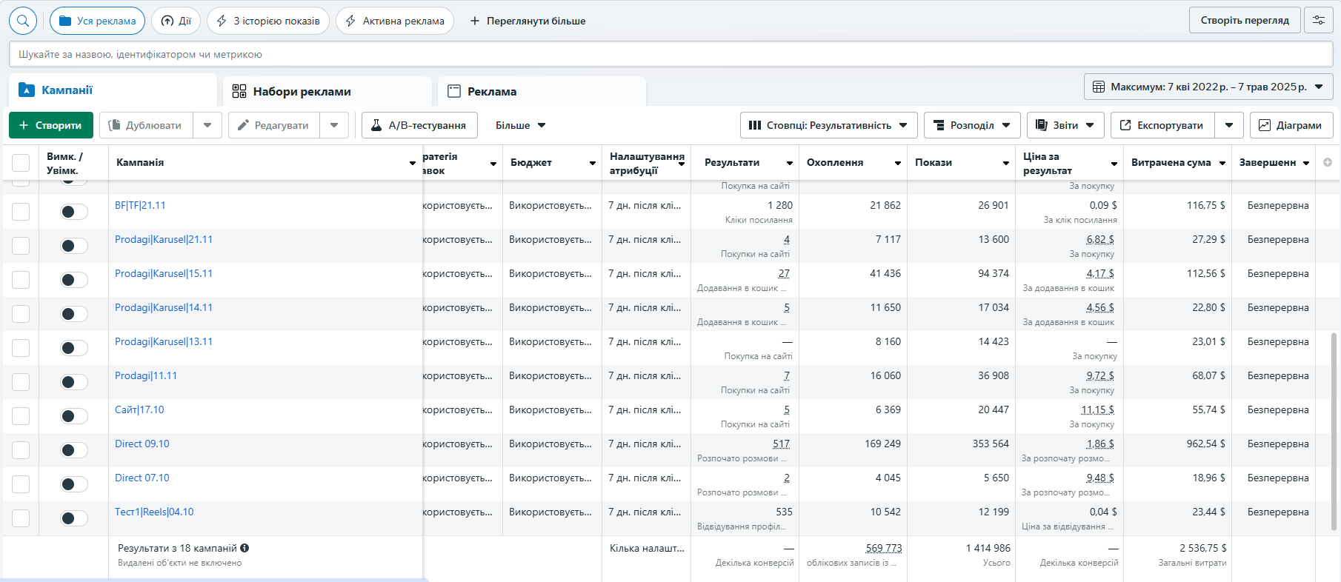Click the calendar icon in the date range selector

coord(1099,87)
